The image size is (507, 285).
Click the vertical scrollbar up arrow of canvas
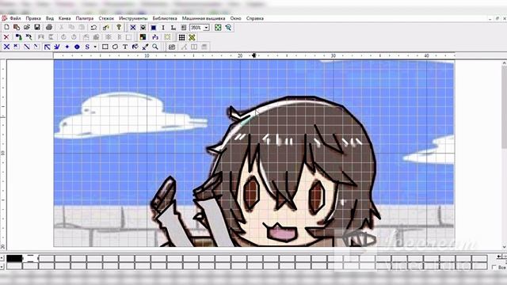tap(504, 63)
